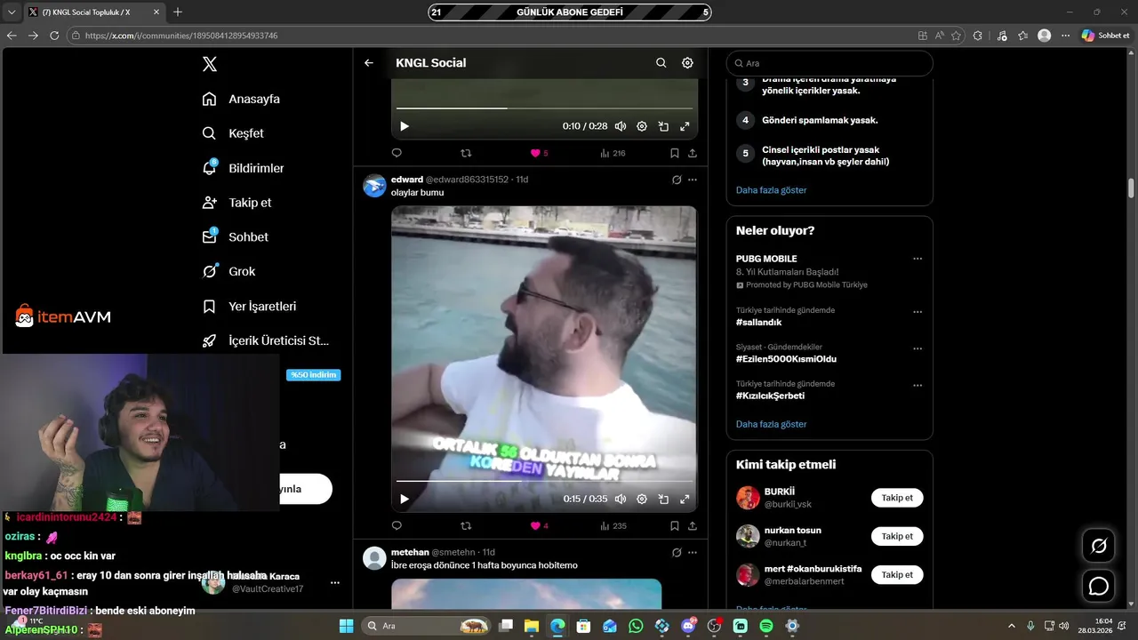Screen dimensions: 1138x640
Task: Follow mert #okanburukistifa with Takip et
Action: [x=897, y=574]
